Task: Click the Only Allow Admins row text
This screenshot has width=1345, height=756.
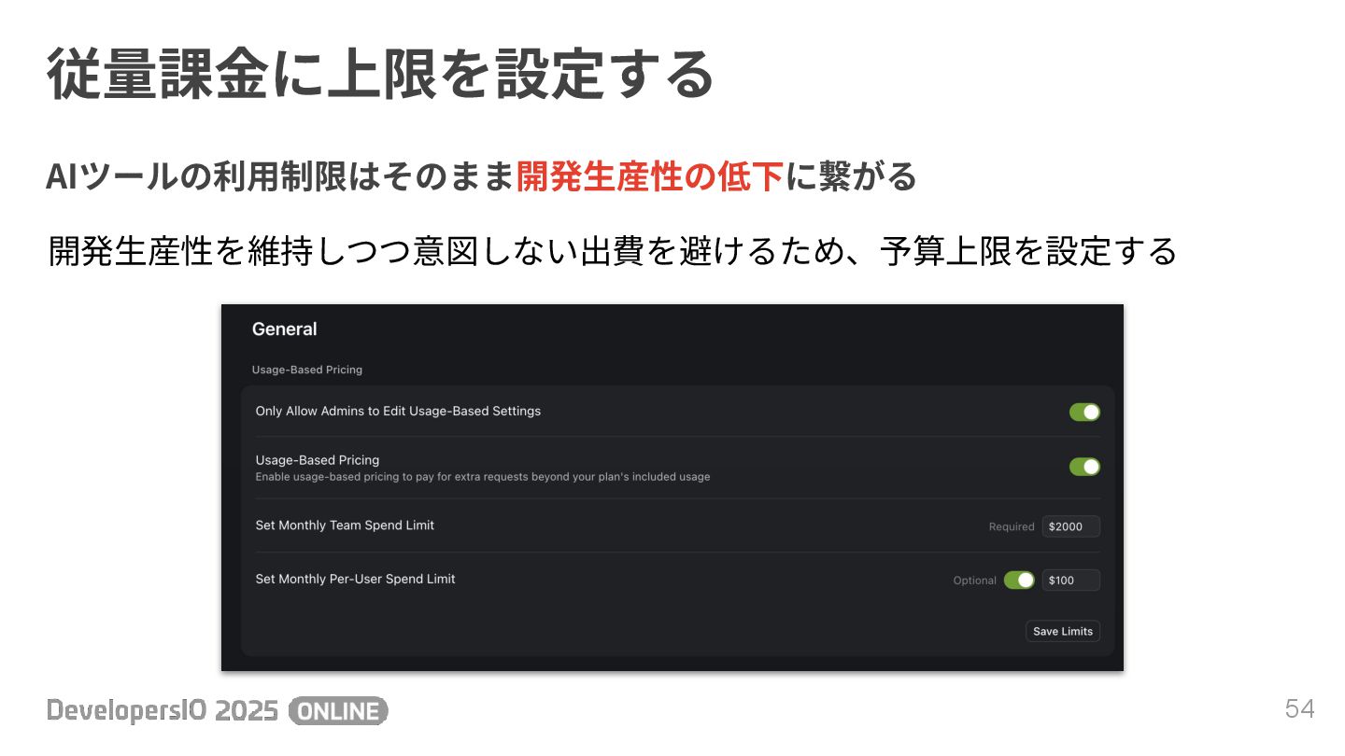Action: [398, 411]
